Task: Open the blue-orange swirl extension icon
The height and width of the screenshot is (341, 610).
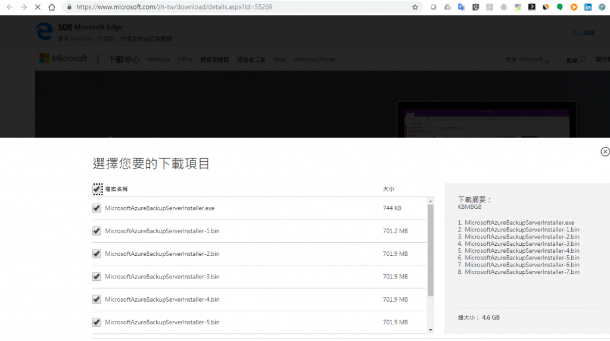Action: point(546,7)
